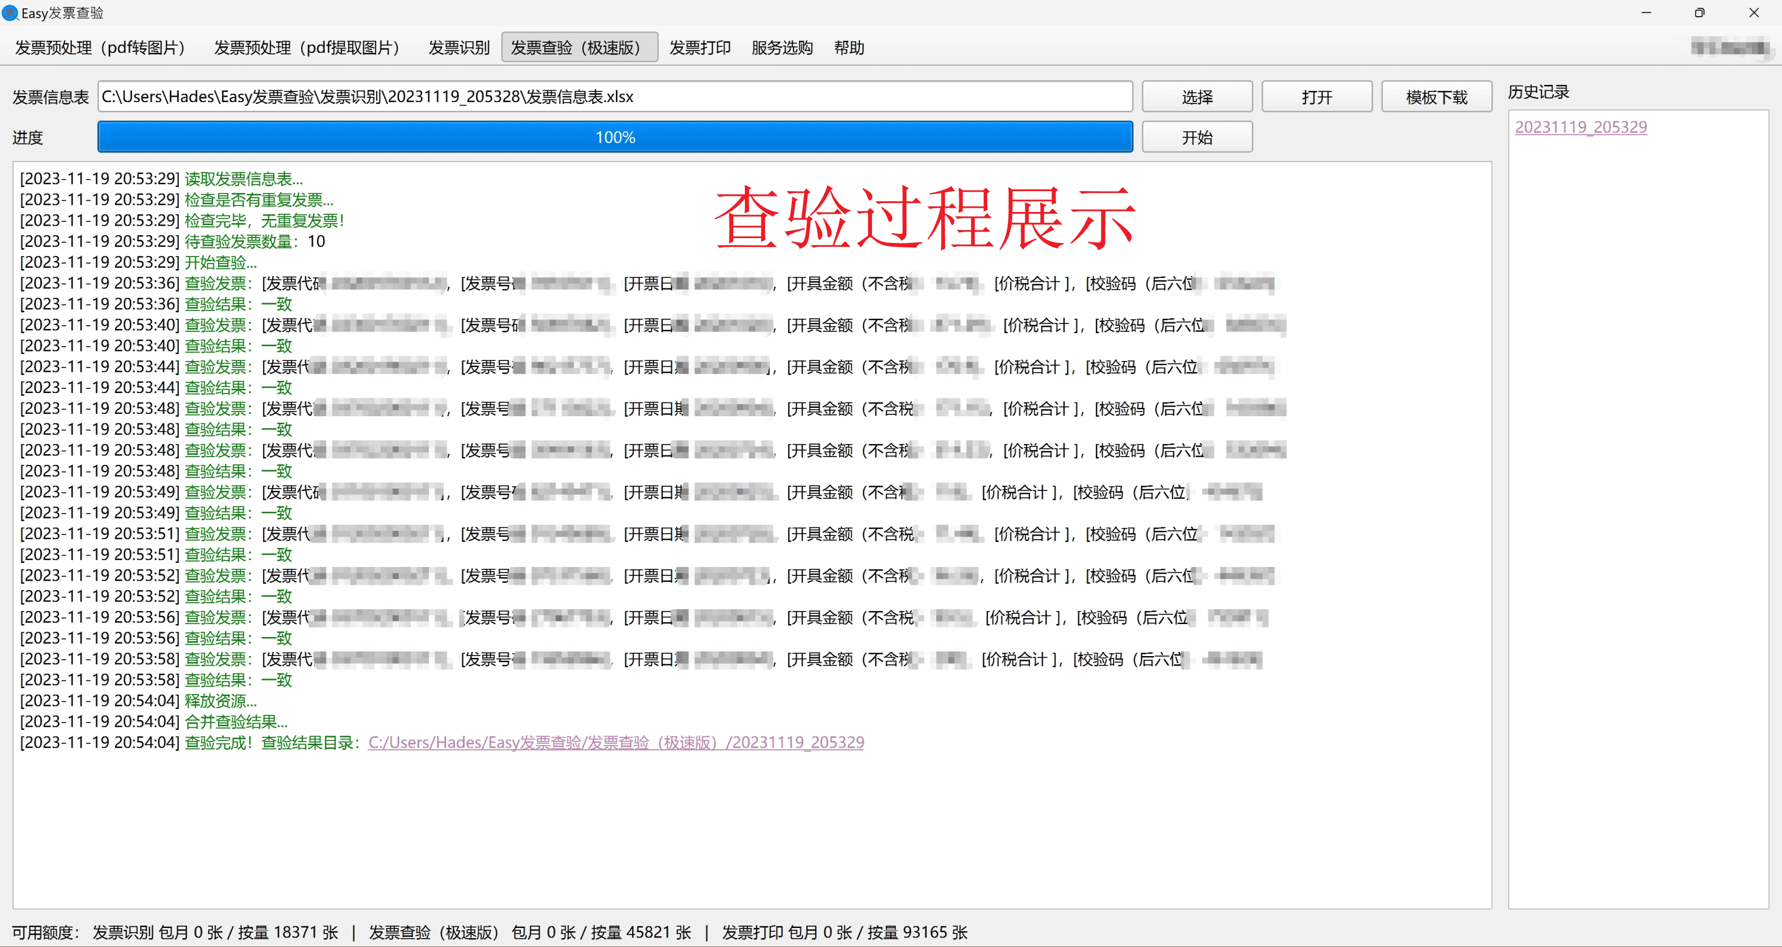Click 模板下载 to download template
The image size is (1782, 947).
click(1432, 97)
